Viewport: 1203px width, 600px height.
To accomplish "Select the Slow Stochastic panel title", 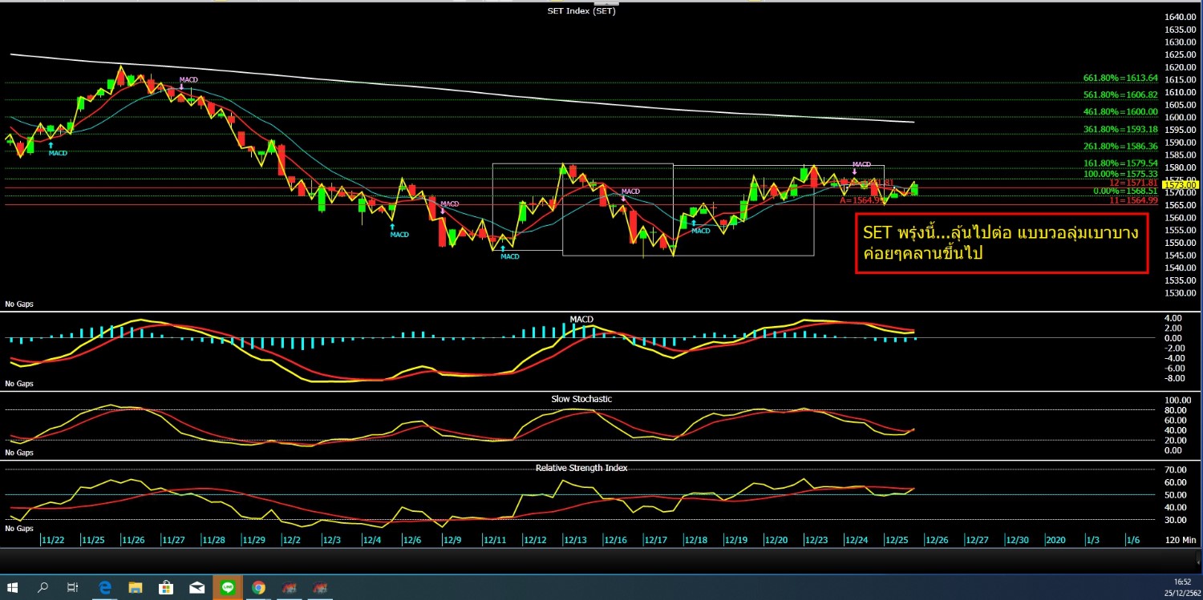I will (581, 399).
